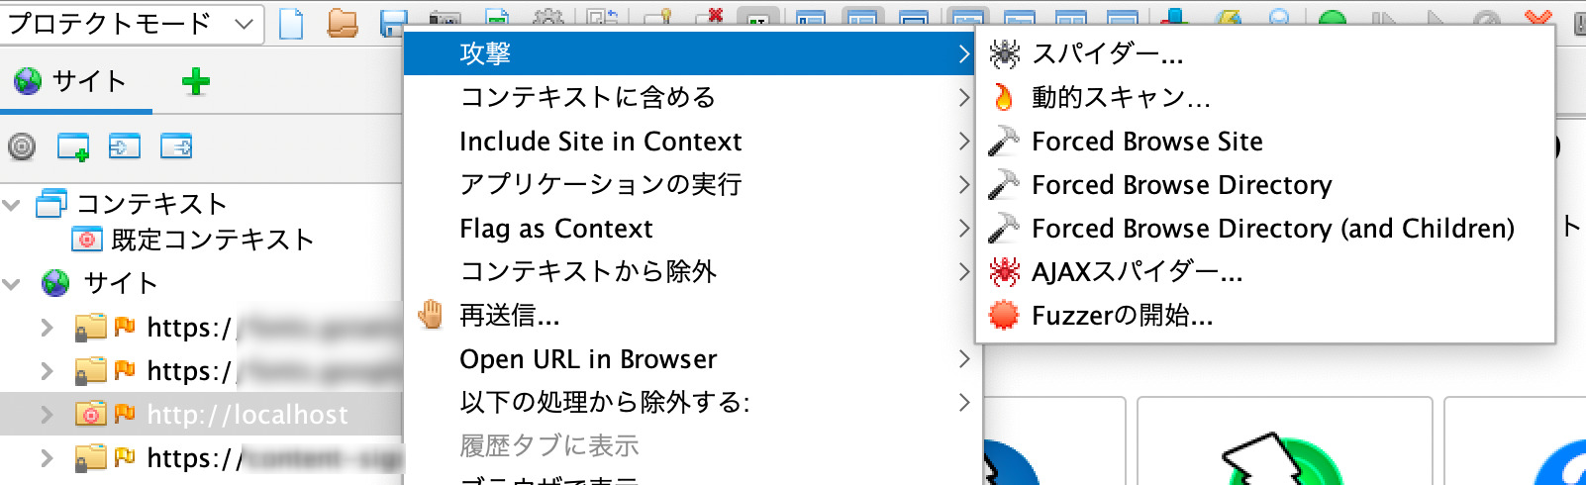Open the 以下の処理から除外する: submenu
This screenshot has width=1586, height=485.
(691, 402)
